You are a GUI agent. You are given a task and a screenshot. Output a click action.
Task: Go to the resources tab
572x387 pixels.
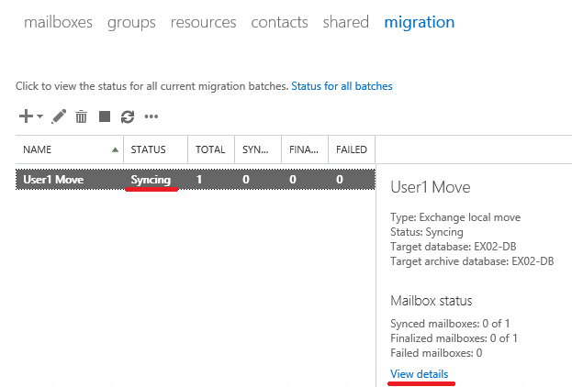(x=204, y=22)
